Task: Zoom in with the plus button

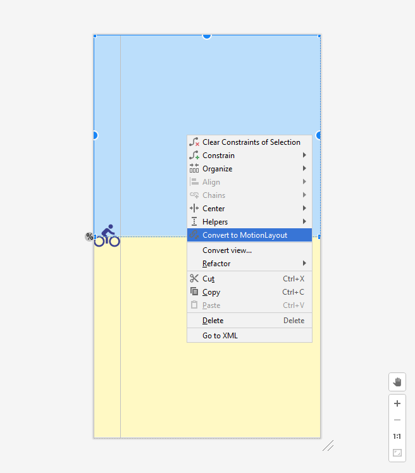Action: coord(397,403)
